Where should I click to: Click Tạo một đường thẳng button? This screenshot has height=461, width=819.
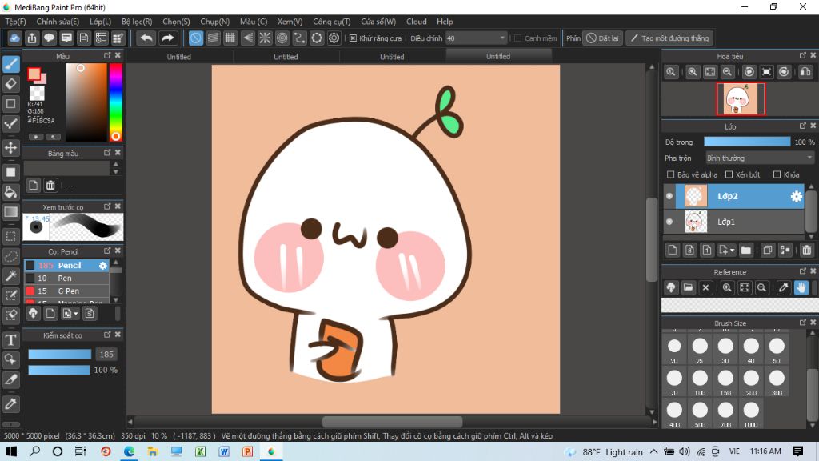pos(669,38)
